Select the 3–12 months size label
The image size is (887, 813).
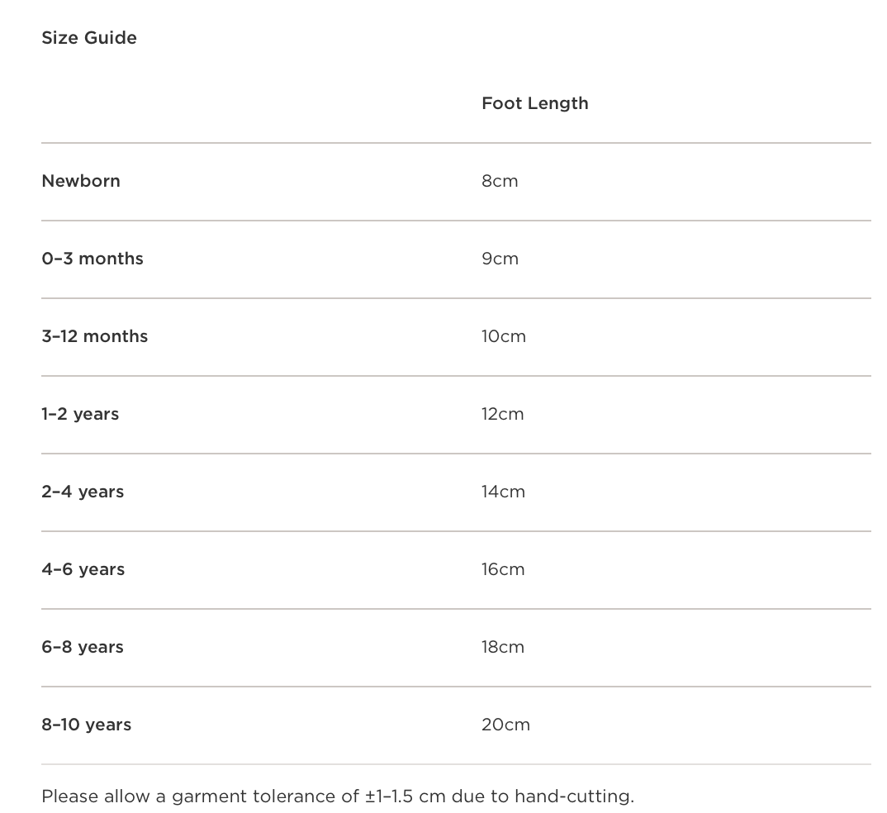(x=95, y=336)
